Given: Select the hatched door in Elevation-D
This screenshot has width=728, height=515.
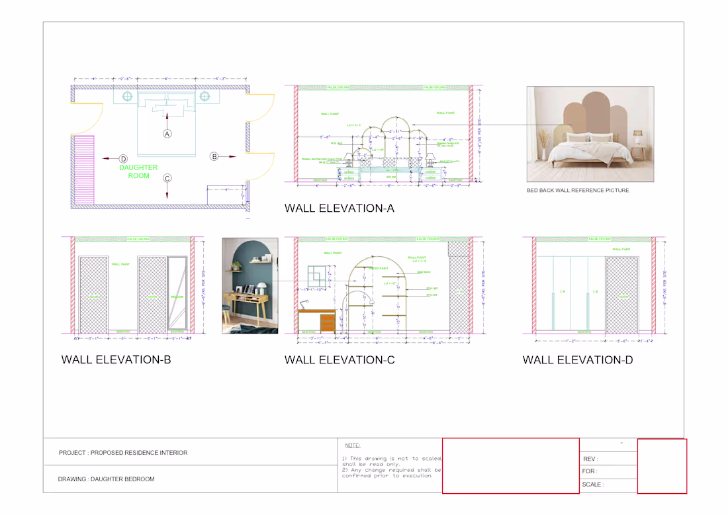Looking at the screenshot, I should [621, 295].
